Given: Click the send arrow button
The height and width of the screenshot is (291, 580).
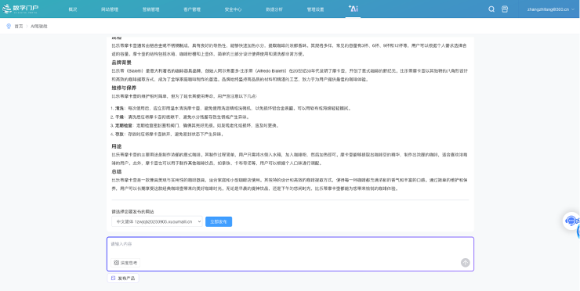Looking at the screenshot, I should [465, 263].
